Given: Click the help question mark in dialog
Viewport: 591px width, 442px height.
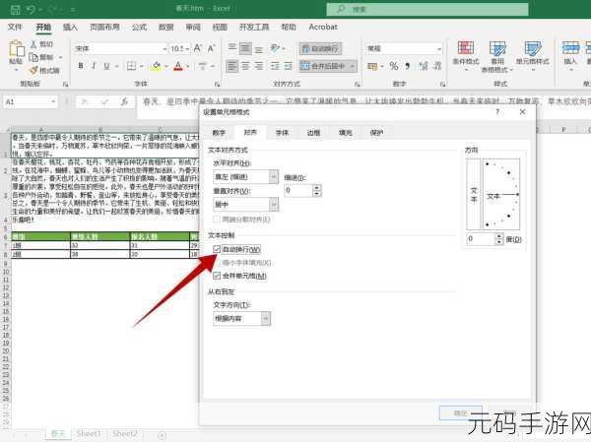Looking at the screenshot, I should [497, 112].
